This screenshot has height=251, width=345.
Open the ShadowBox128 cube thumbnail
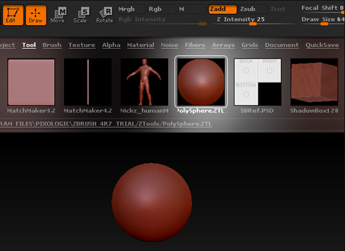click(314, 82)
